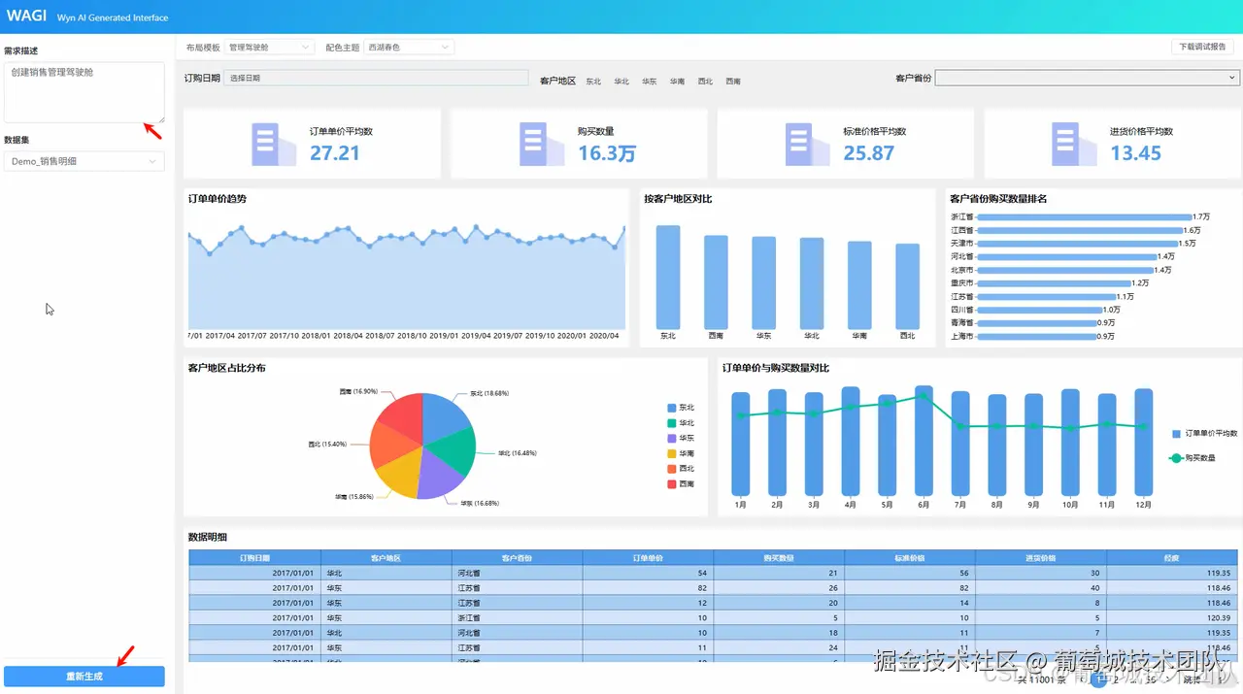Image resolution: width=1243 pixels, height=694 pixels.
Task: Click the 客户地区占比分布 chart title
Action: pos(226,368)
